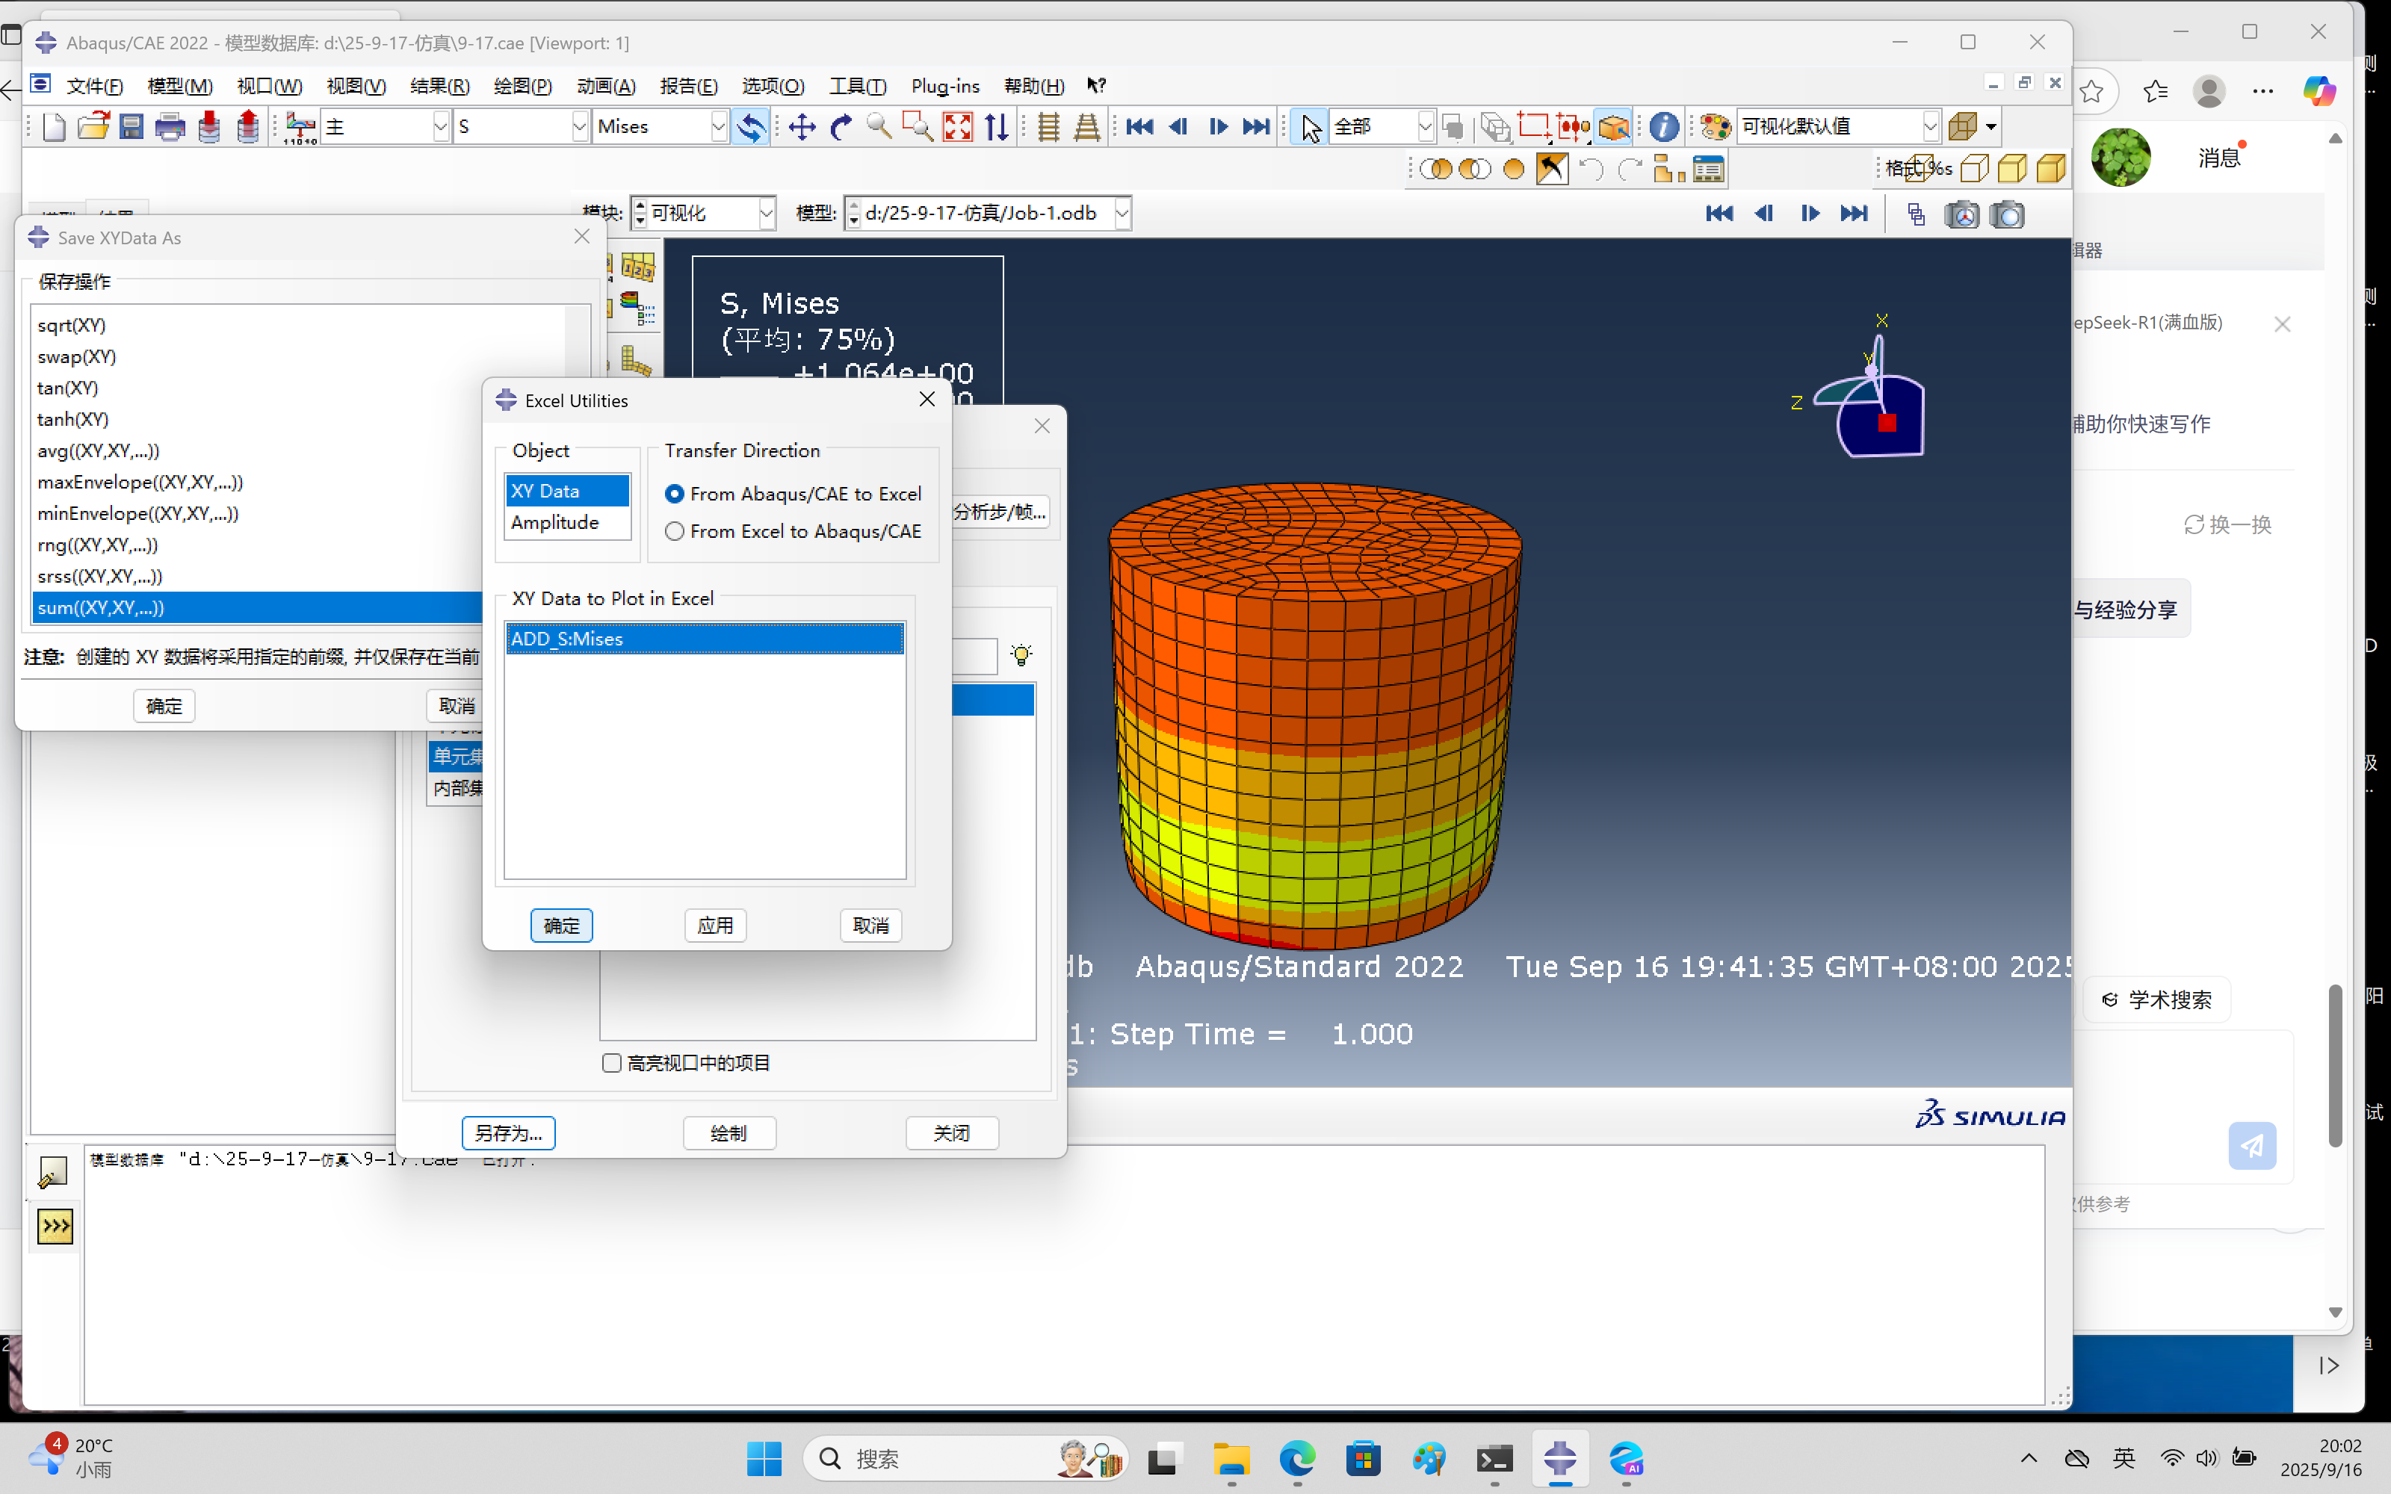Select ADD_S:Mises in XY data list
Screen dimensions: 2391x1494
pos(705,639)
